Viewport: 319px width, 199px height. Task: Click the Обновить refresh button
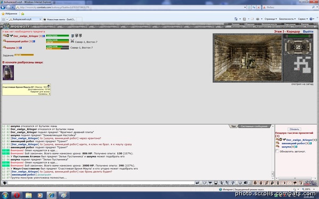(294, 129)
